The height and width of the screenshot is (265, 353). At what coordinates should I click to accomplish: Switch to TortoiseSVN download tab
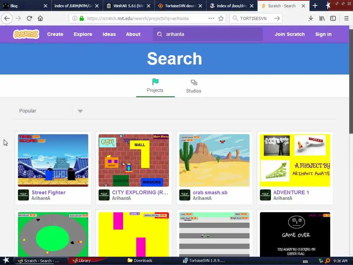(180, 6)
